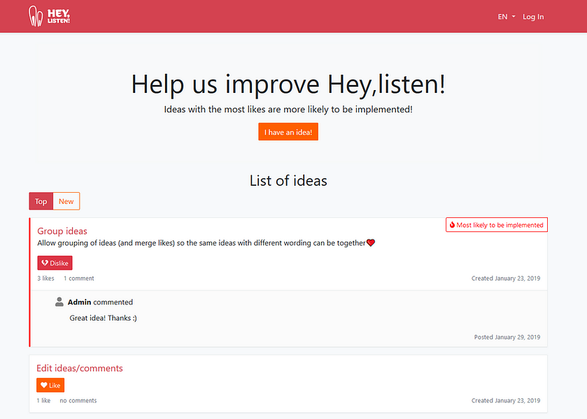Expand the language selection menu

point(504,16)
